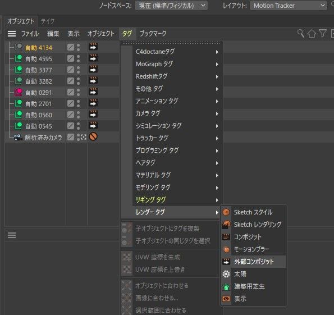Click the orange protection tag on 解析済みカメラ
Screen dimensions: 334x315
[x=93, y=136]
